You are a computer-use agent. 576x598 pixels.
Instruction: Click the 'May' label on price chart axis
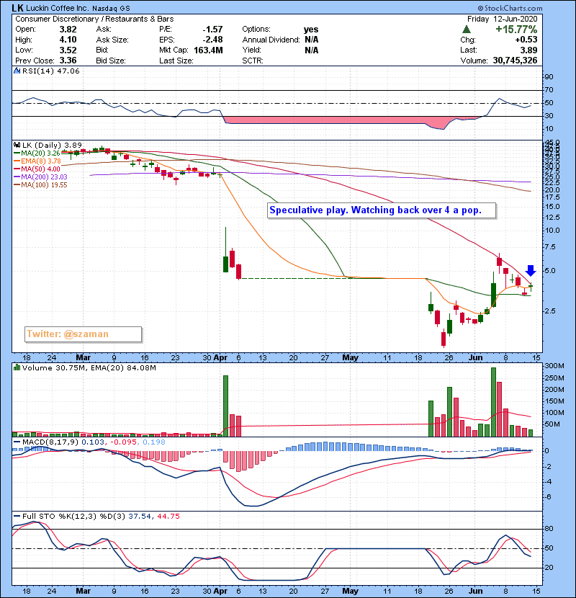[x=350, y=358]
